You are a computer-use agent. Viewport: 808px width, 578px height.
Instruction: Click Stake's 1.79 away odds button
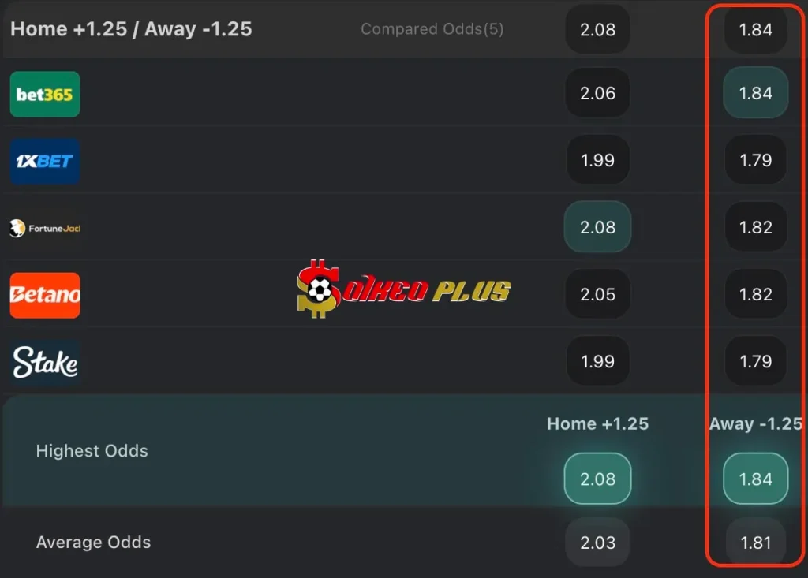tap(755, 361)
